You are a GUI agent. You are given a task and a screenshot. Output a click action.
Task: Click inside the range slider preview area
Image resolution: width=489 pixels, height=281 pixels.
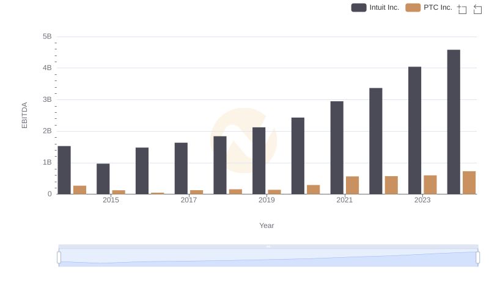268,258
